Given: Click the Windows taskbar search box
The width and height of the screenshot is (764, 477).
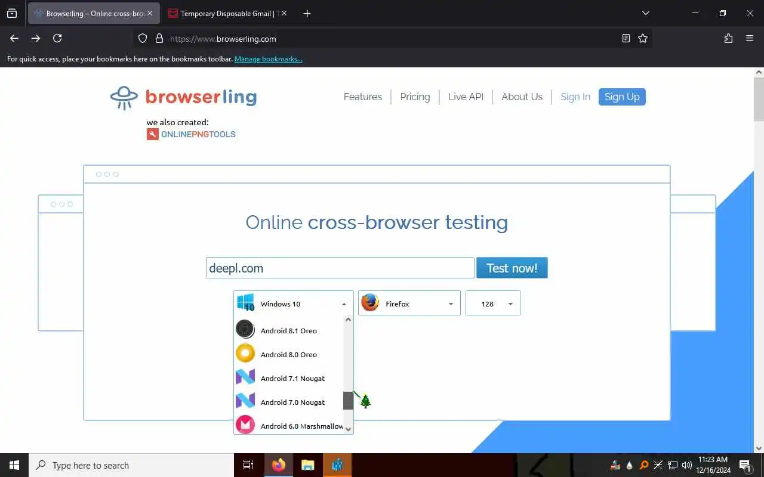Looking at the screenshot, I should coord(131,465).
